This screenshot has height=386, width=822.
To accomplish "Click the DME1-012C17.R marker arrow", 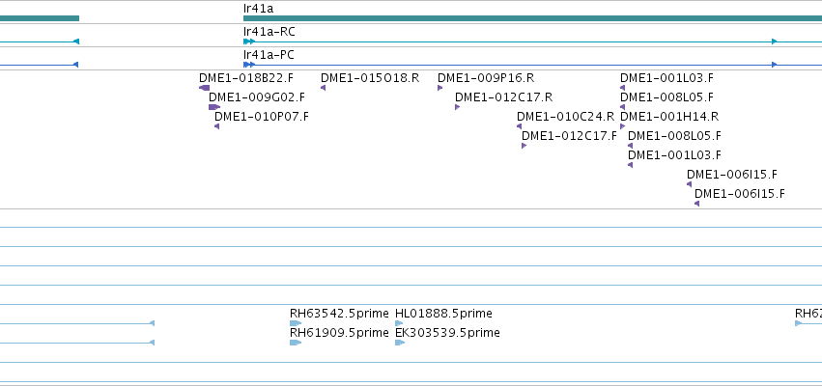I will [457, 107].
